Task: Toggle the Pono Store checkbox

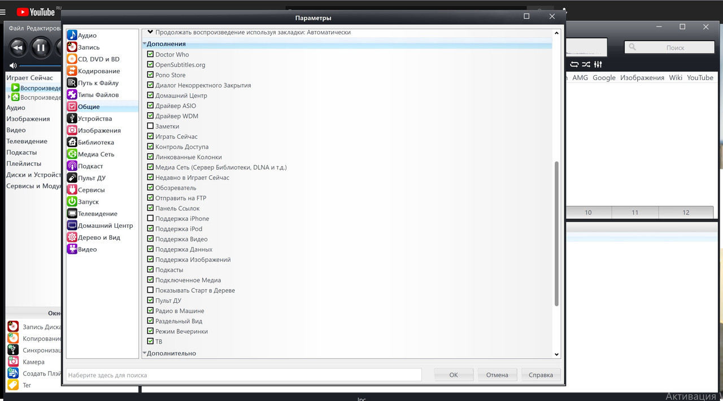Action: point(150,75)
